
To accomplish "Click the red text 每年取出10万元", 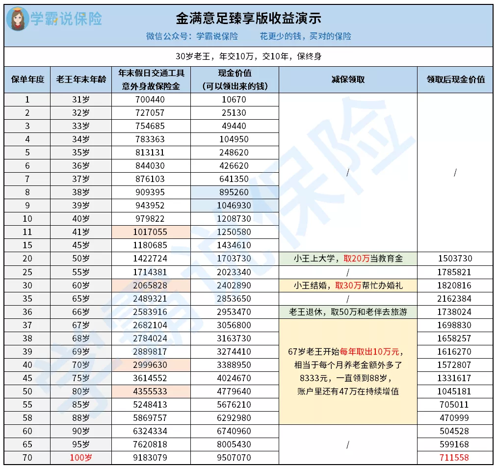I will tap(369, 352).
